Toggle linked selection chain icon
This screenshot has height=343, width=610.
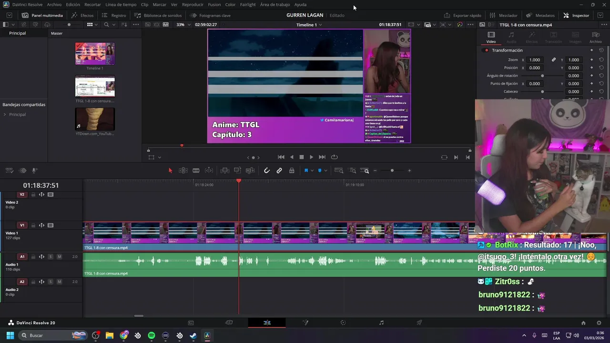pos(279,171)
